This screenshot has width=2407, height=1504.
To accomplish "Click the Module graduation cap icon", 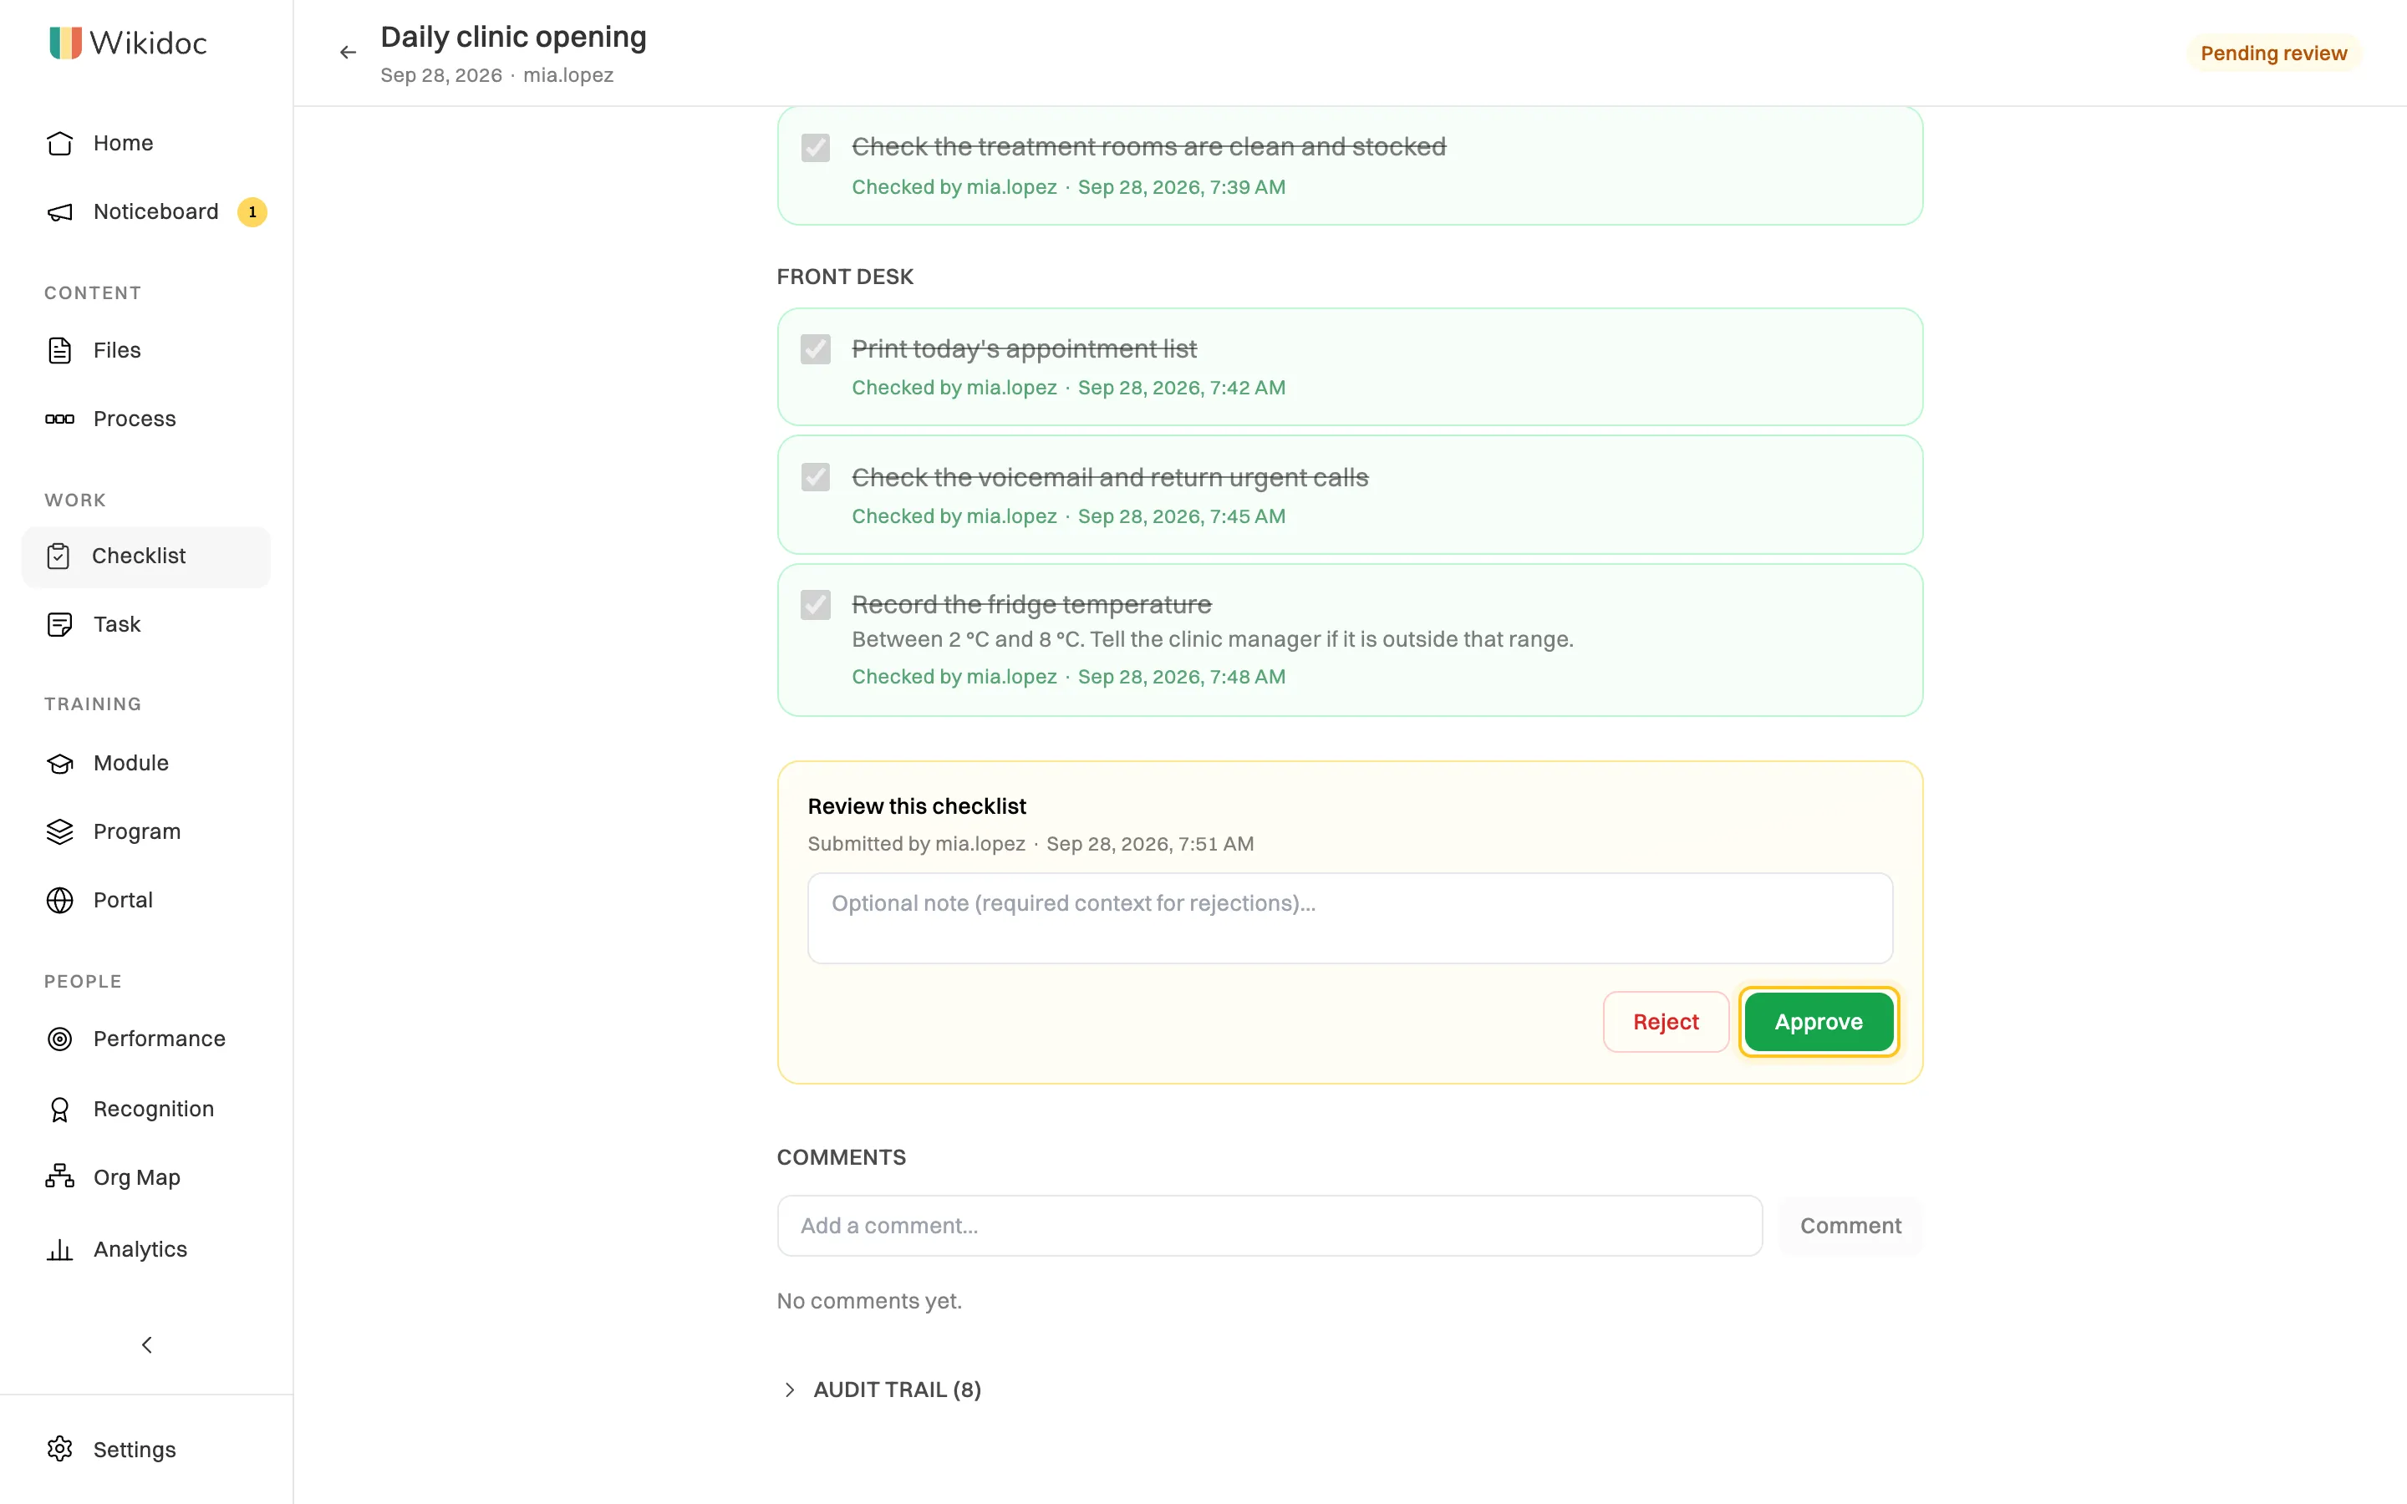I will (x=59, y=763).
